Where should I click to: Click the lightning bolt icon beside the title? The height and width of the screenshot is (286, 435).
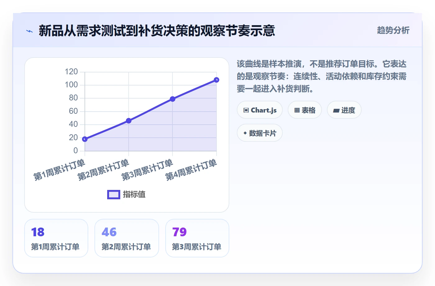(30, 31)
